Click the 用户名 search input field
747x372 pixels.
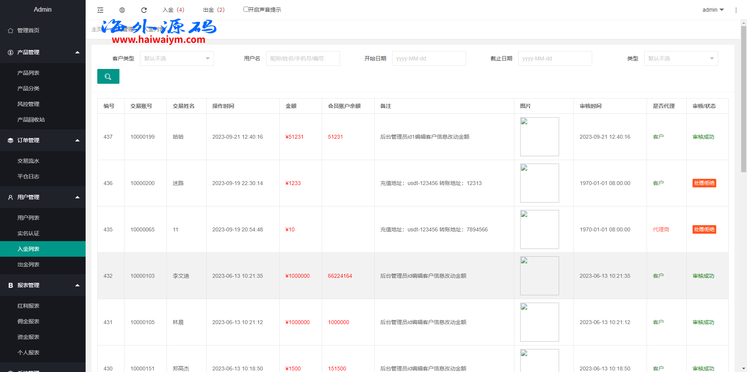coord(303,58)
